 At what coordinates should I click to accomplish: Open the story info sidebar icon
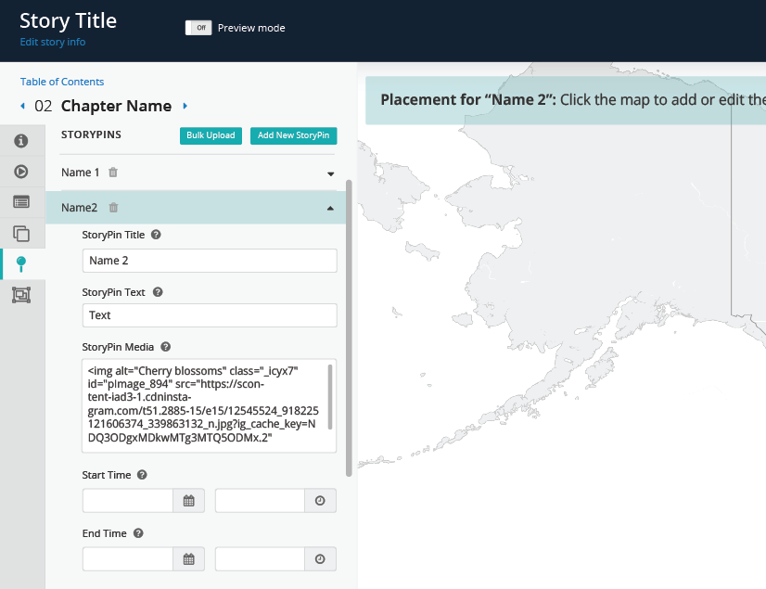21,141
